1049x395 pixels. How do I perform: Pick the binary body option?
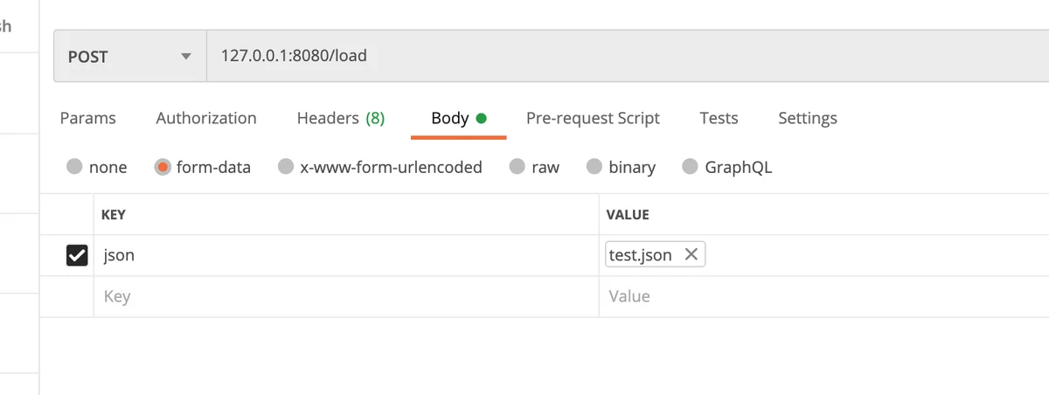(x=594, y=167)
